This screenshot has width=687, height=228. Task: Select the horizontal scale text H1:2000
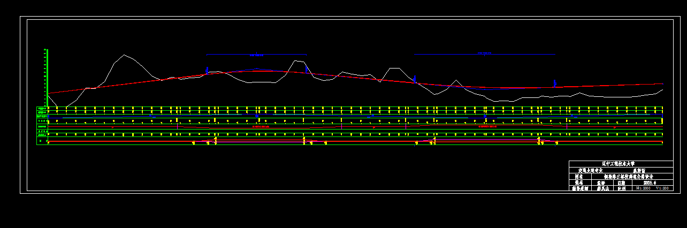pos(643,188)
